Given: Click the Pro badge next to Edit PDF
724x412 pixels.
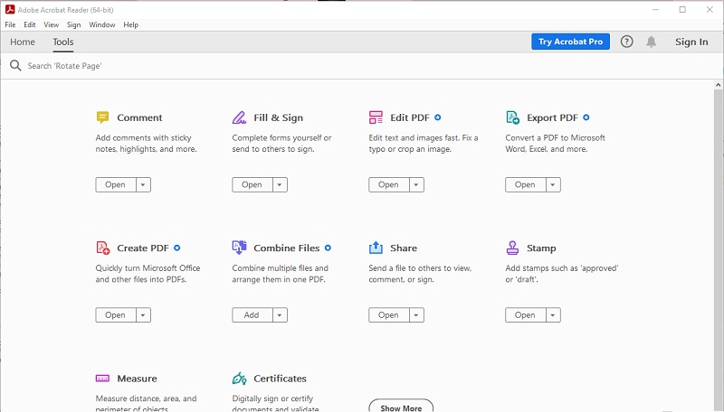Looking at the screenshot, I should [438, 117].
